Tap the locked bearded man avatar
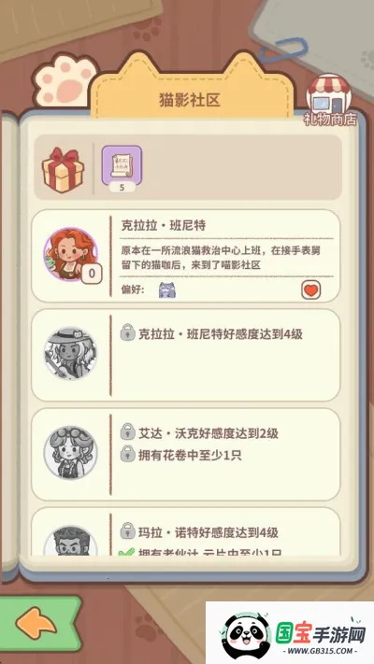Screen dimensions: 374x664 pyautogui.click(x=70, y=542)
